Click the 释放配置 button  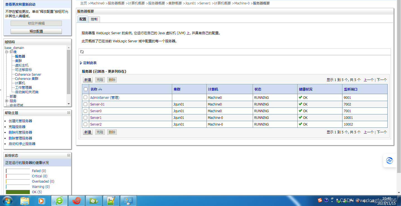(36, 31)
